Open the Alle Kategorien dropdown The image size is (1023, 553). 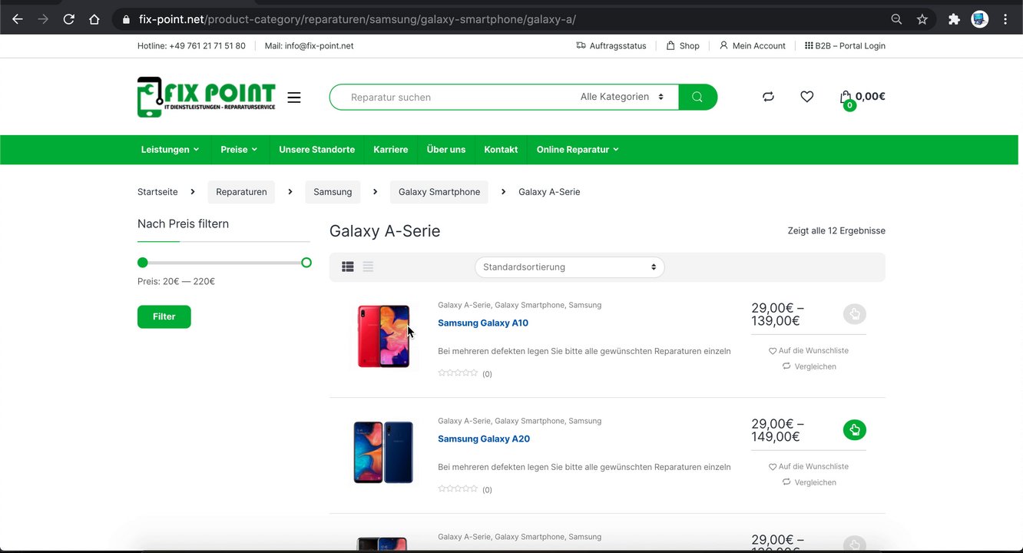point(622,97)
